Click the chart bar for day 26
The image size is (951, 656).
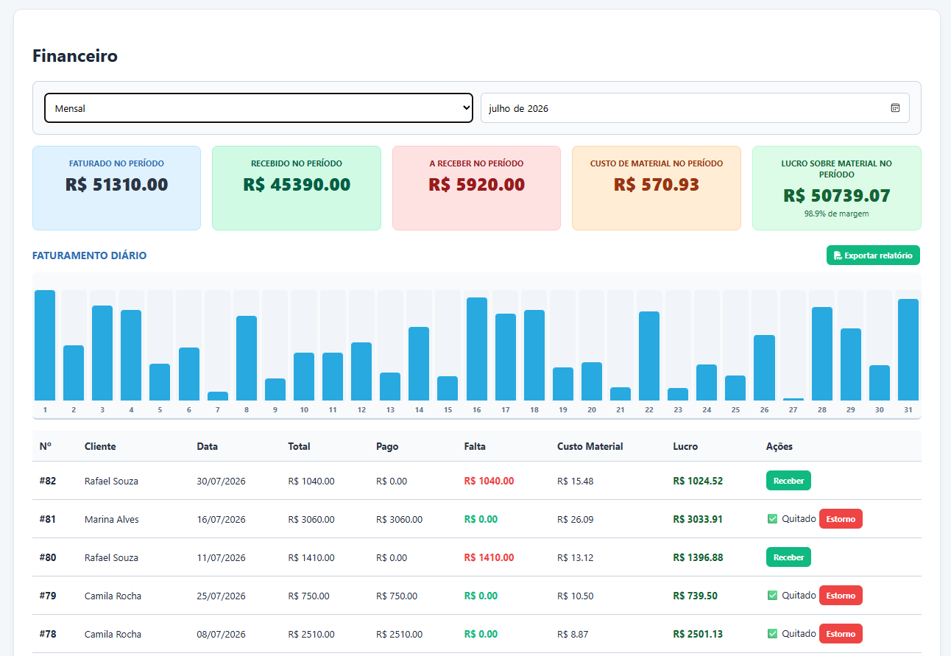[x=764, y=367]
